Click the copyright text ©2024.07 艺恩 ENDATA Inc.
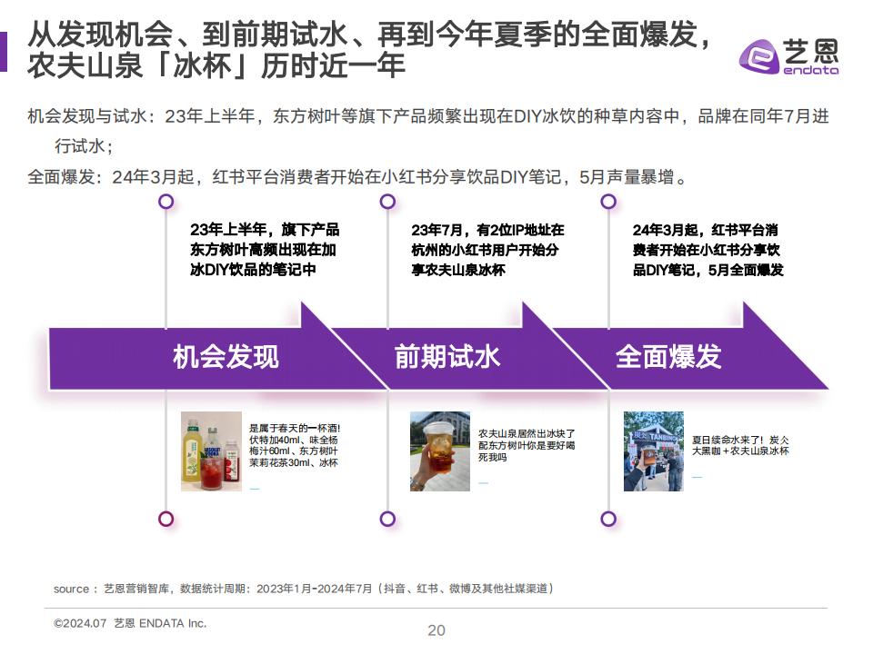 pyautogui.click(x=130, y=623)
